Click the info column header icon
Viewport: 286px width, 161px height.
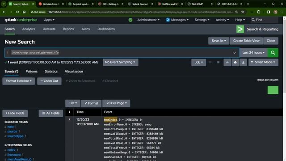click(x=69, y=112)
